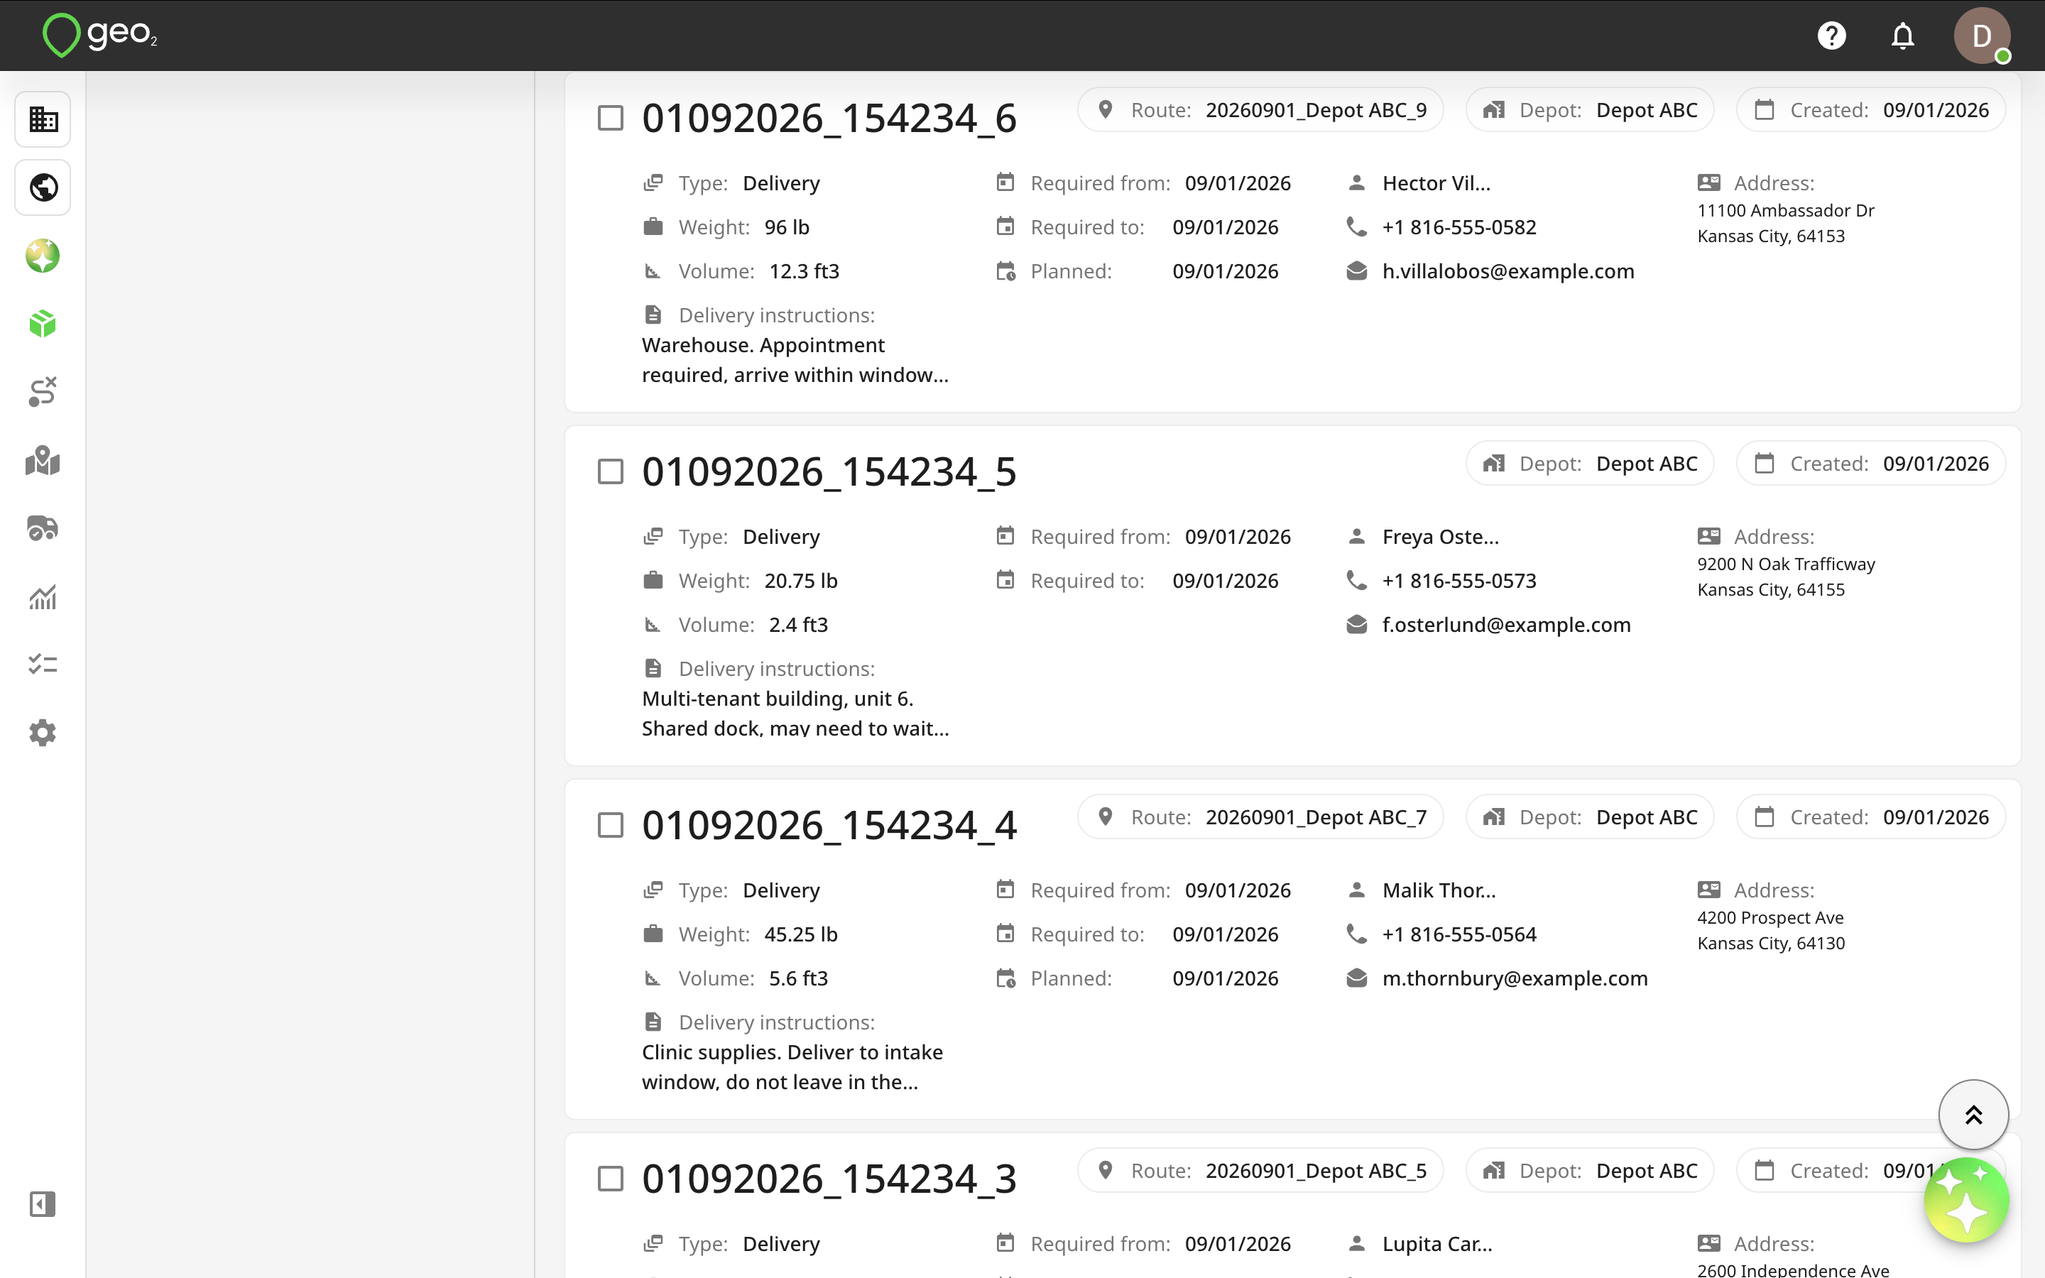The height and width of the screenshot is (1278, 2045).
Task: Open the map pin sidebar icon
Action: 43,461
